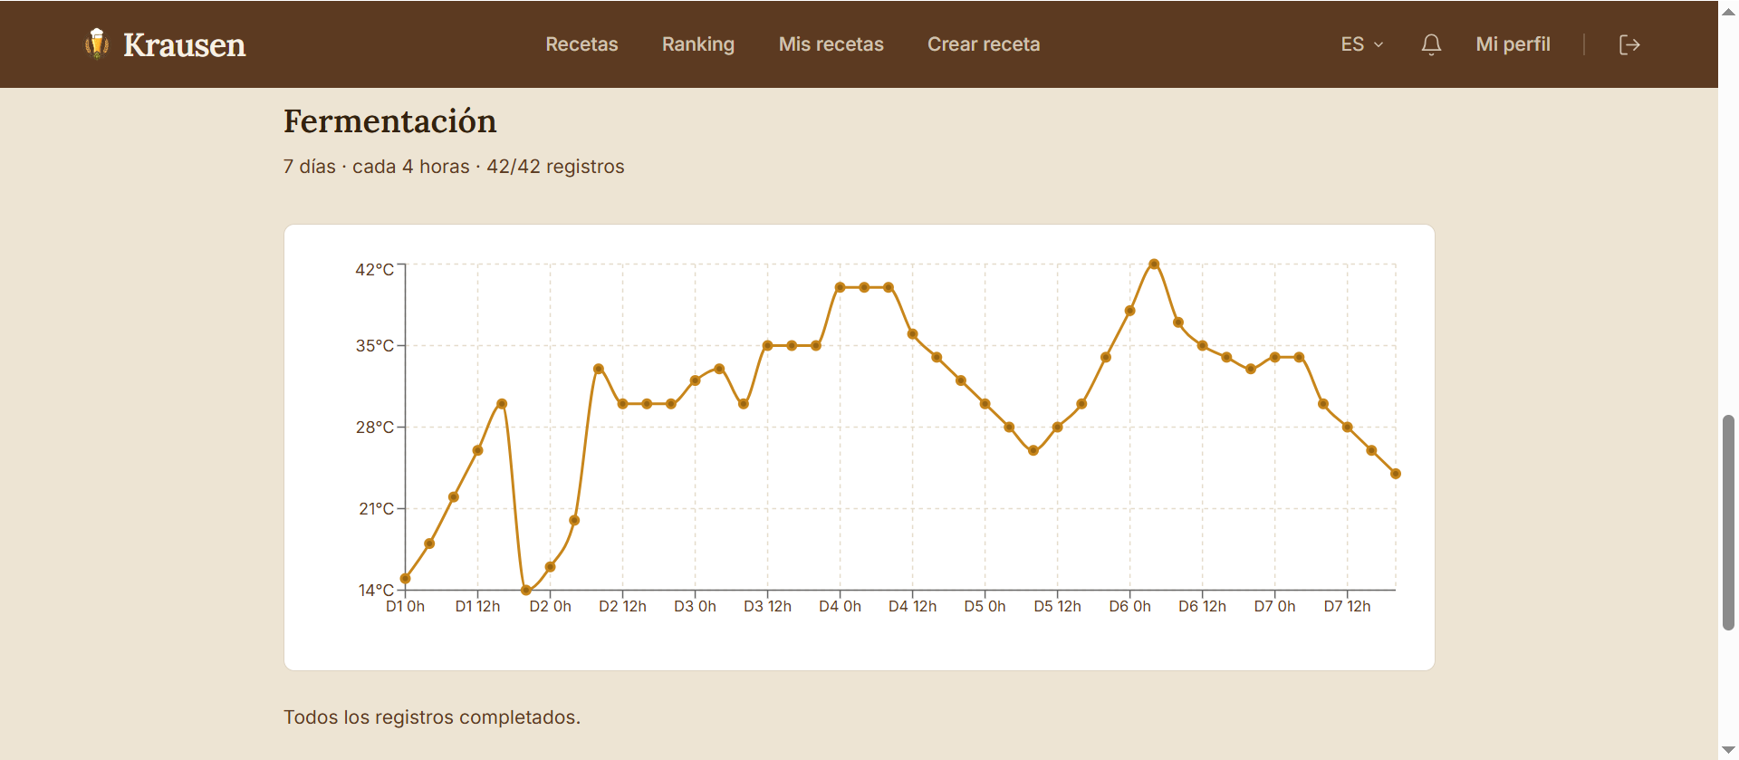Image resolution: width=1739 pixels, height=760 pixels.
Task: Open the Ranking page
Action: coord(698,44)
